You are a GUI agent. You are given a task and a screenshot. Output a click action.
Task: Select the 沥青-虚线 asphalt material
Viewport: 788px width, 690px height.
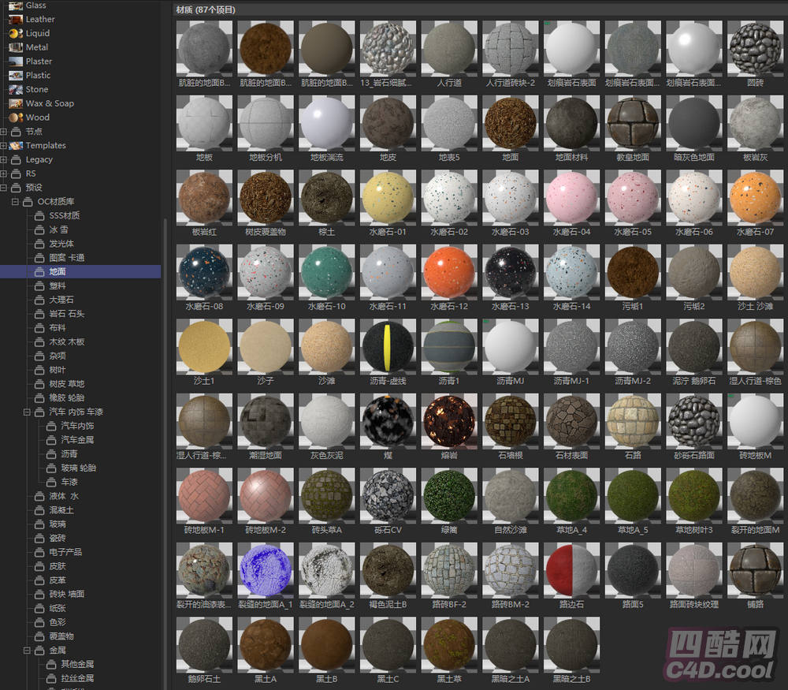tap(388, 346)
